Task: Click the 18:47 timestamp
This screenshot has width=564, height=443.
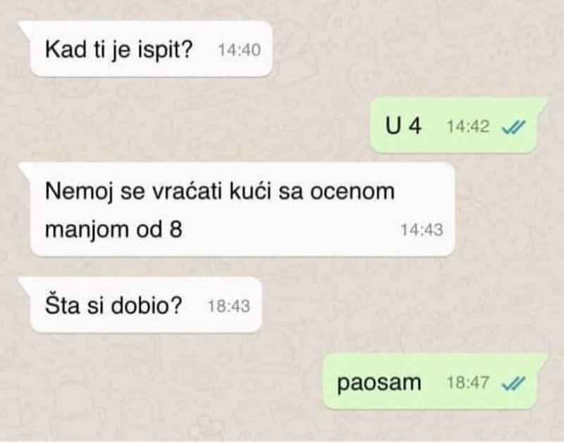Action: point(468,382)
